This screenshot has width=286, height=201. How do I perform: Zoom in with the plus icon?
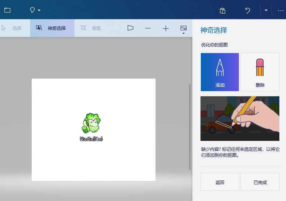tap(165, 28)
